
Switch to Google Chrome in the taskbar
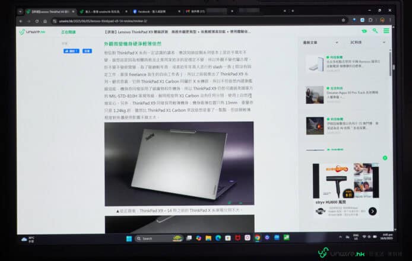258,238
